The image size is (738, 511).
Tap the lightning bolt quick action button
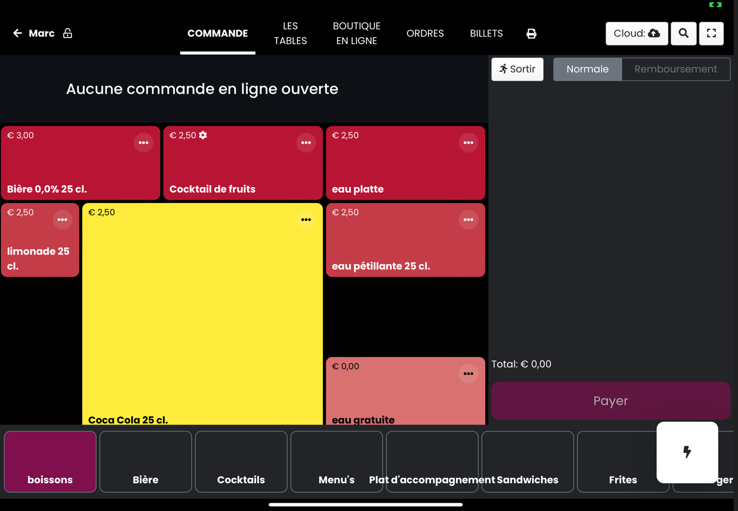point(687,452)
